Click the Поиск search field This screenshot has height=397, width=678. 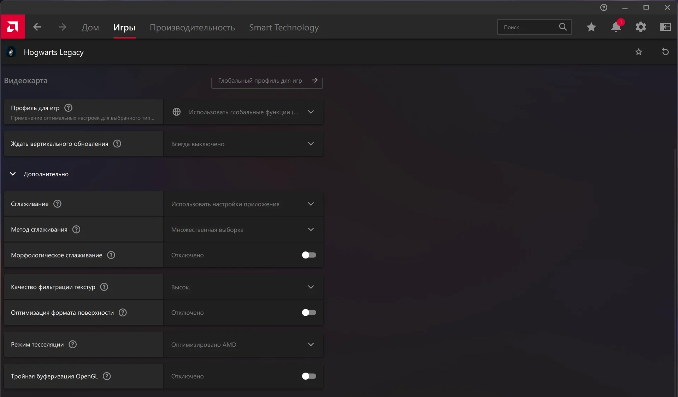click(x=529, y=27)
